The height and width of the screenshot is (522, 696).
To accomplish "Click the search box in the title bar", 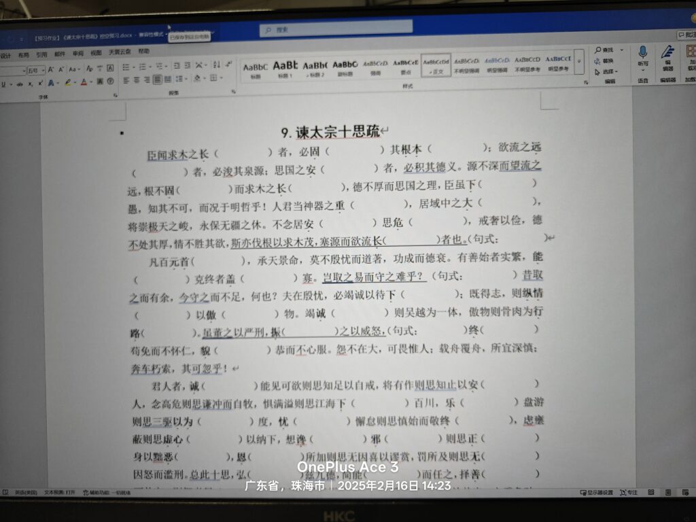I will click(x=336, y=29).
